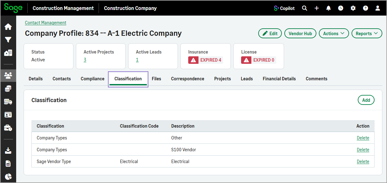Open the settings gear icon
This screenshot has width=387, height=183.
tap(353, 8)
